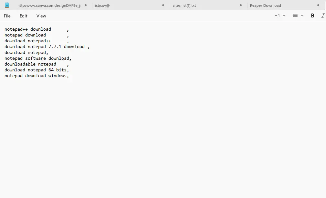Screen dimensions: 326x198
Task: Click the unsaved indicator on the isbcuv@ tab
Action: (x=163, y=5)
